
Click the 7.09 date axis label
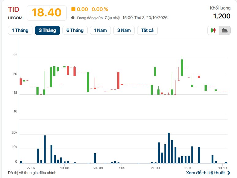pos(122,168)
